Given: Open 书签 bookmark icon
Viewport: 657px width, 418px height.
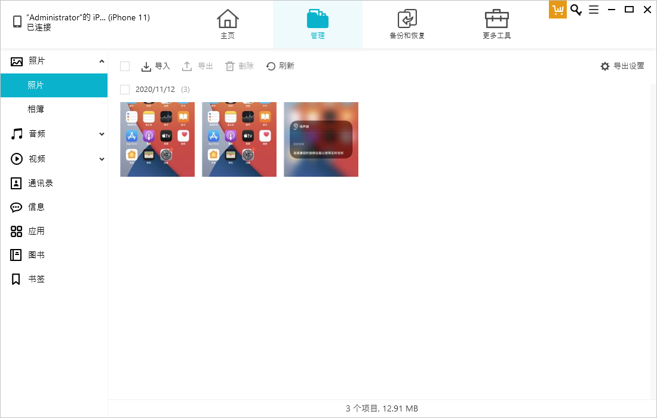Looking at the screenshot, I should 16,279.
